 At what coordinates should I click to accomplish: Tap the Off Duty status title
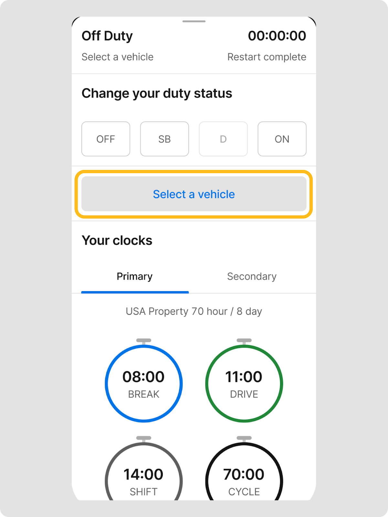(x=107, y=36)
